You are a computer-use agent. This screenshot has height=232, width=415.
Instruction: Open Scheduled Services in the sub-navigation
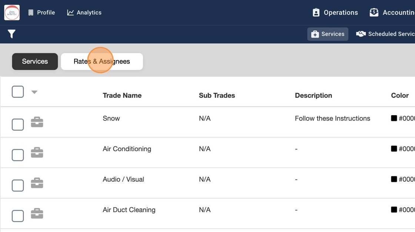click(x=386, y=34)
